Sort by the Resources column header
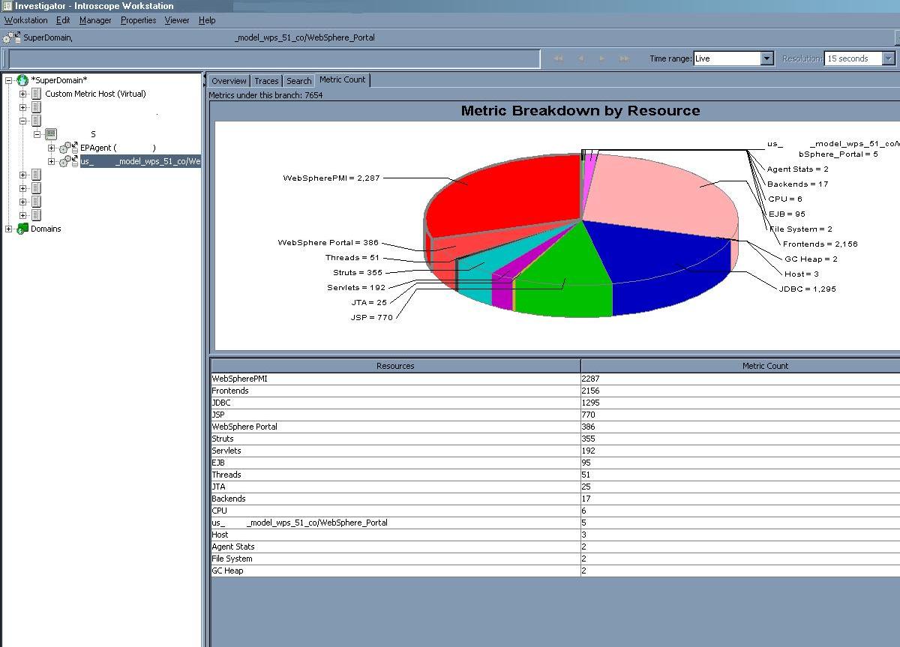Image resolution: width=900 pixels, height=647 pixels. coord(395,366)
